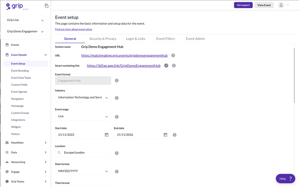Image resolution: width=299 pixels, height=187 pixels.
Task: Open the Find out more about event setup link
Action: click(x=74, y=30)
